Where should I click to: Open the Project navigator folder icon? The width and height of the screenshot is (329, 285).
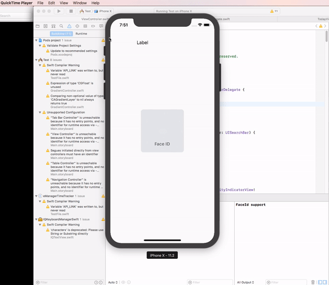coord(37,26)
